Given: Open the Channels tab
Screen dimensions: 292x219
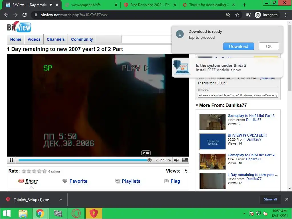Looking at the screenshot, I should tap(56, 39).
